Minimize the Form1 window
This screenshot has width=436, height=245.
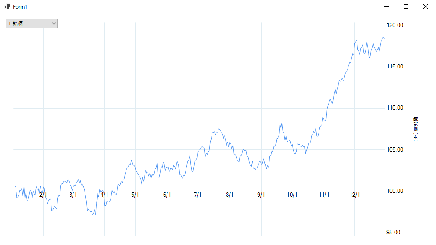tap(386, 6)
